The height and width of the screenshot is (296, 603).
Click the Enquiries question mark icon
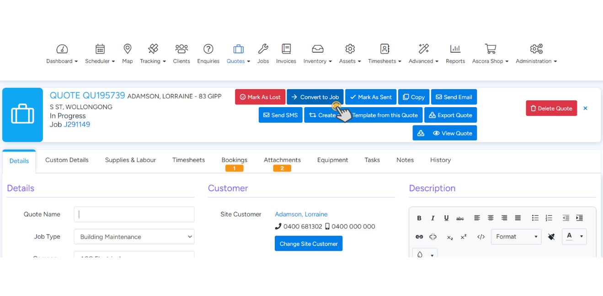pos(208,49)
